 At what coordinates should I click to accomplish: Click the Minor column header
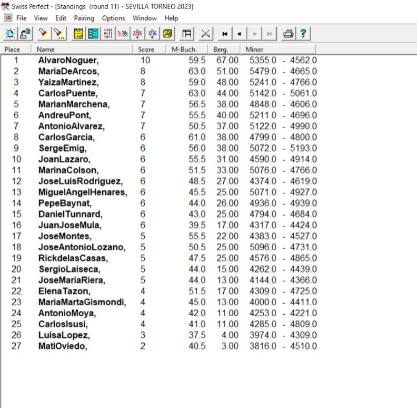point(278,49)
